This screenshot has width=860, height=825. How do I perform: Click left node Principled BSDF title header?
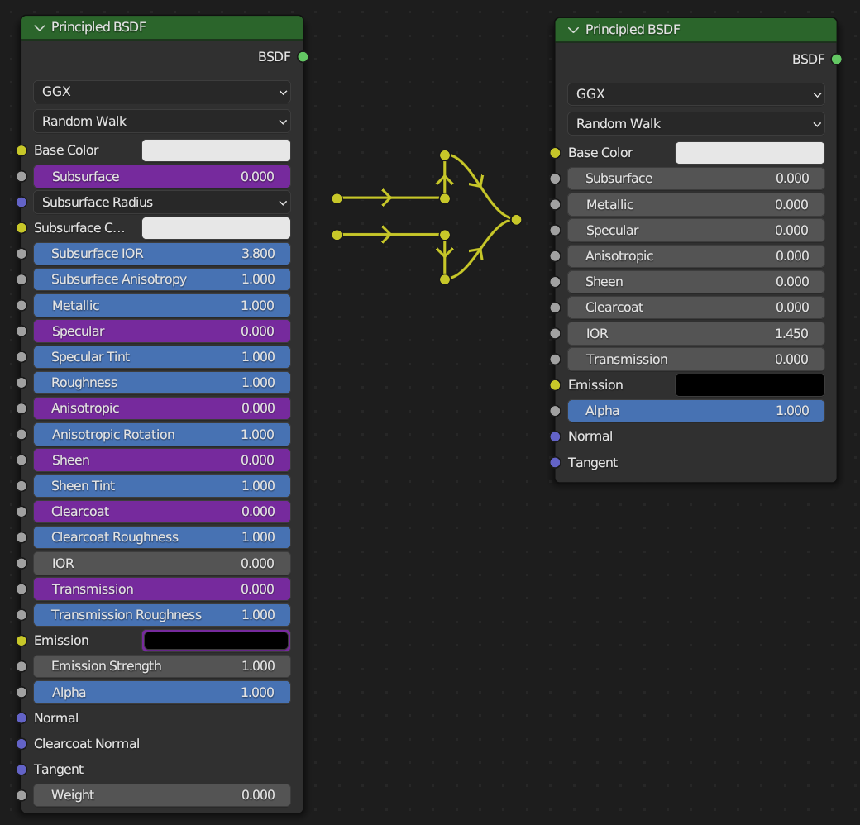pos(162,27)
